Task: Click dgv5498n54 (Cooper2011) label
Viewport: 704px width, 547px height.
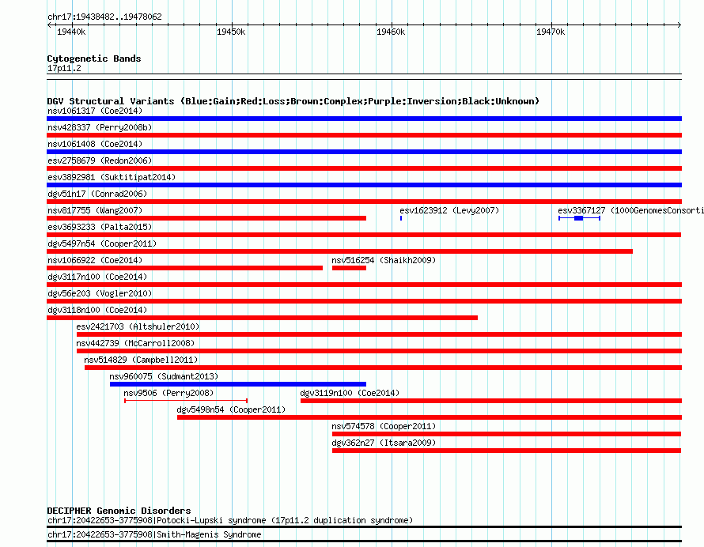Action: coord(231,409)
